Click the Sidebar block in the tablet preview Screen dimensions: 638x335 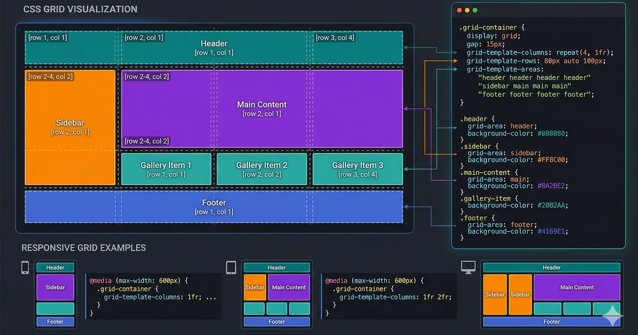coord(255,287)
